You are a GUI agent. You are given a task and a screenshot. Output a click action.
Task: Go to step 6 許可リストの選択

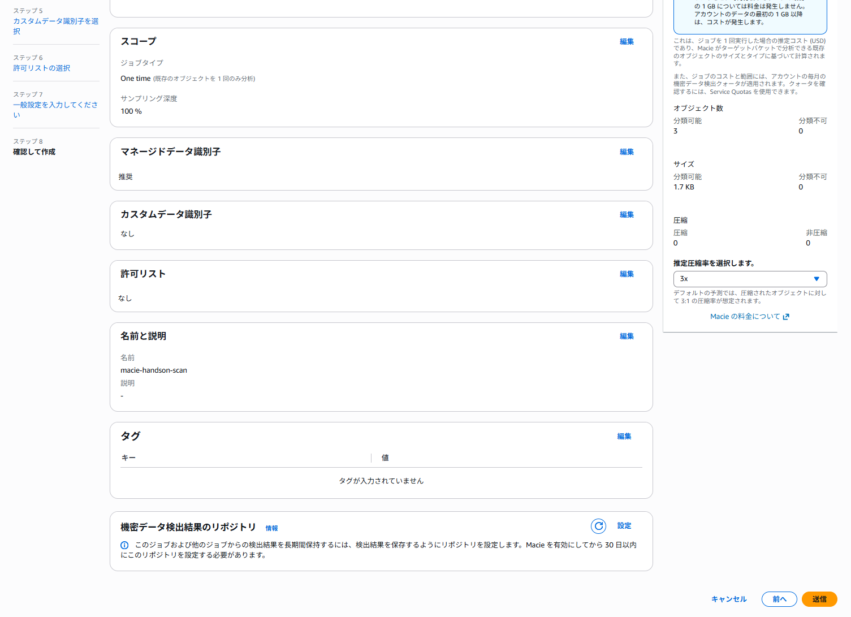(x=42, y=68)
